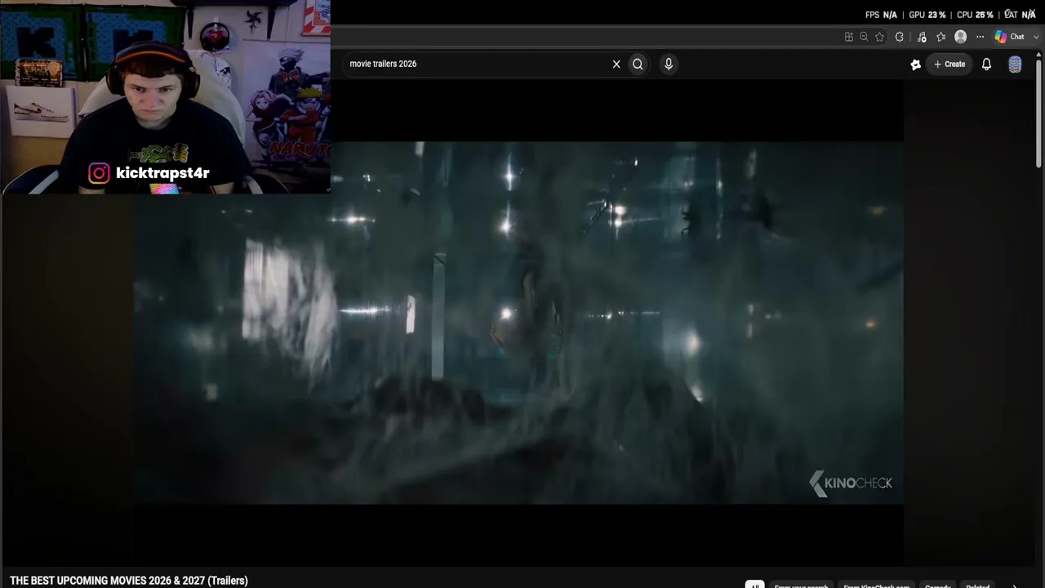Select the 'Comedy' filter chip
This screenshot has height=588, width=1045.
point(938,586)
